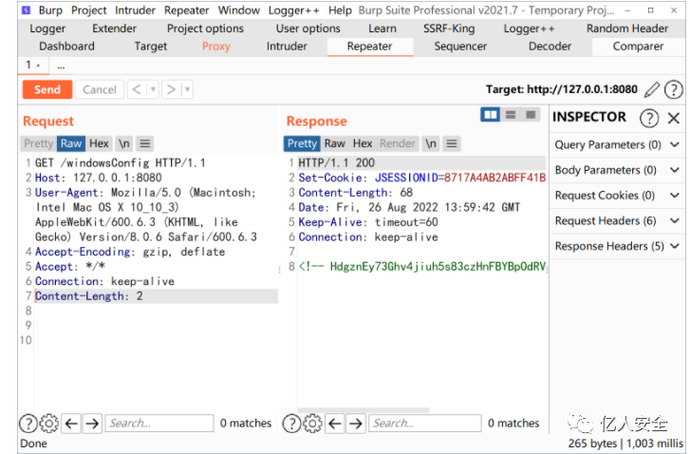The width and height of the screenshot is (690, 454).
Task: Click the Content-Length: 2 header line
Action: (x=157, y=296)
